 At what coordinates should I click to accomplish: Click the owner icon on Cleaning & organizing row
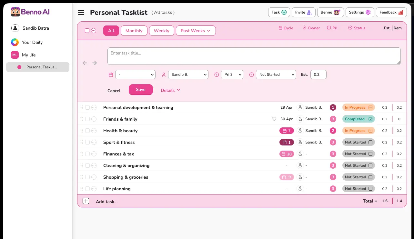pos(300,165)
